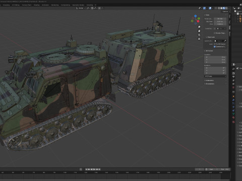Click the red X axis on gizmo
This screenshot has height=181, width=242.
point(198,21)
